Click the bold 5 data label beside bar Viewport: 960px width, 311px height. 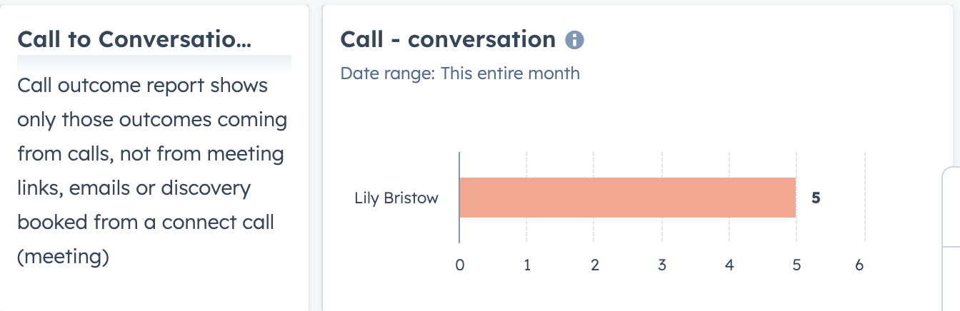(x=816, y=198)
